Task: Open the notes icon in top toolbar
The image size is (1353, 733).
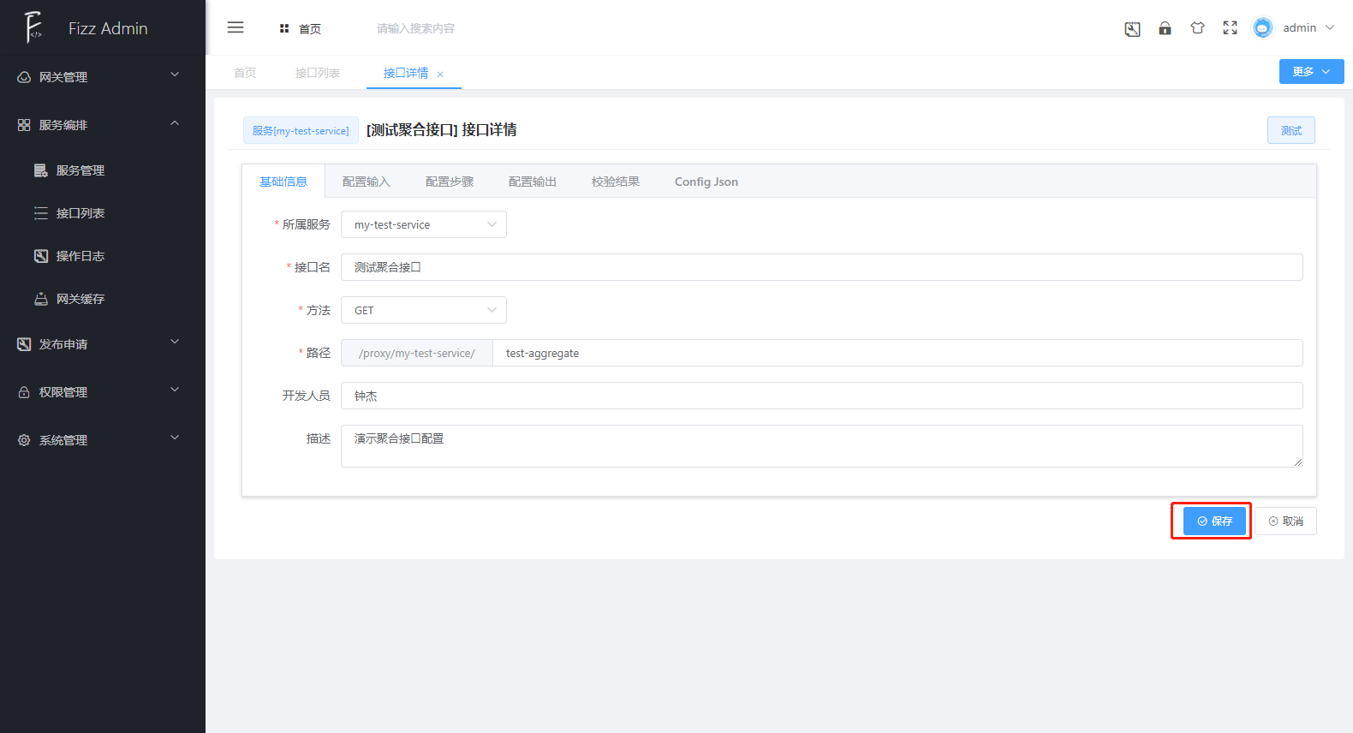Action: (x=1132, y=28)
